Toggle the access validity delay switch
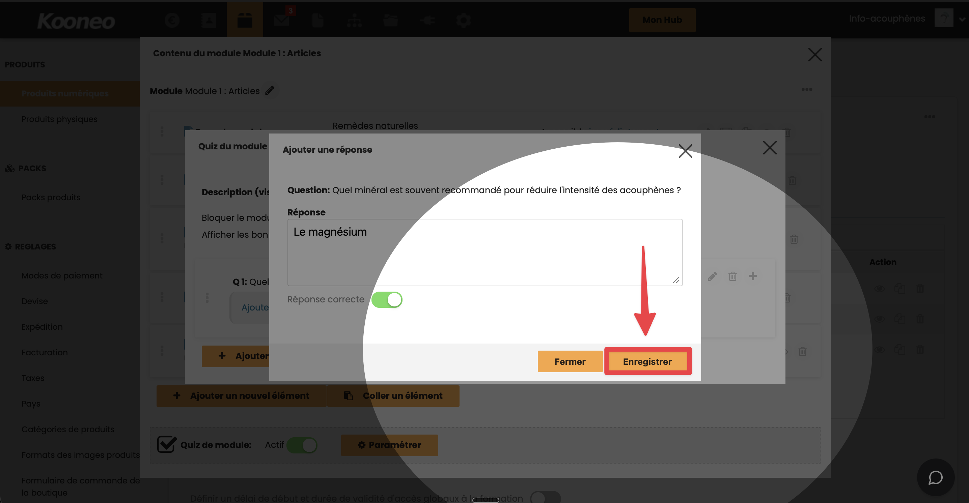 pos(545,497)
